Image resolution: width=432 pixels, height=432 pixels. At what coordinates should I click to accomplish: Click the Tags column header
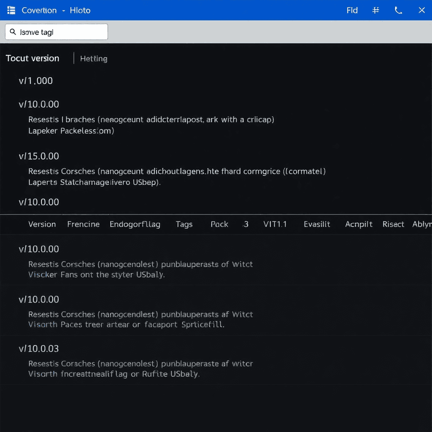[x=184, y=224]
